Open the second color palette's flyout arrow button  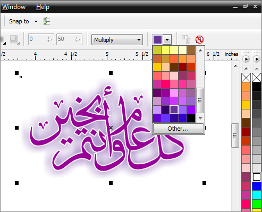(x=257, y=59)
